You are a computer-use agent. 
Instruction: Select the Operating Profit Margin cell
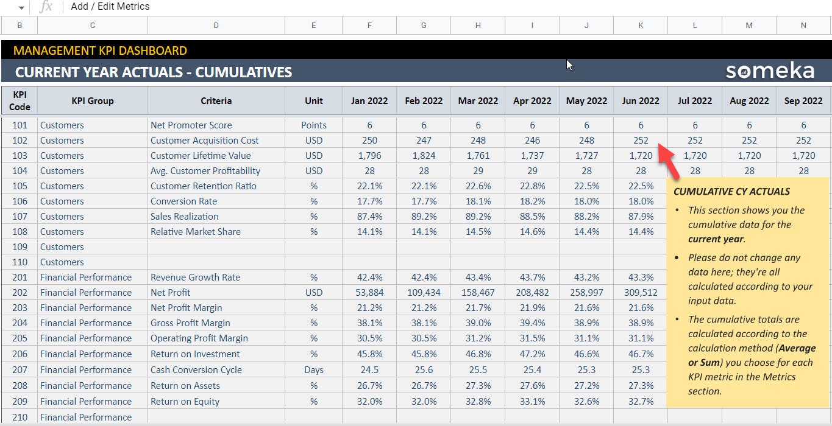[216, 338]
